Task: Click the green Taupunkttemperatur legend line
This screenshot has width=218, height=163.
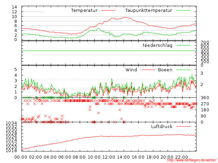Action: [x=183, y=11]
